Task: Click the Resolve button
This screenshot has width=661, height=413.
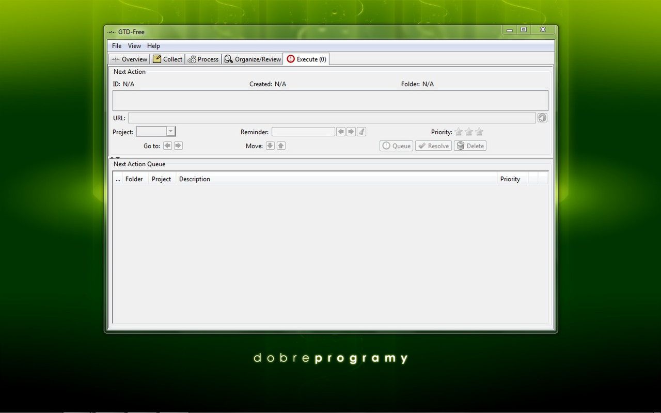Action: click(x=433, y=146)
